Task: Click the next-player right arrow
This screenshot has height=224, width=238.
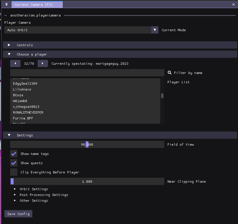Action: tap(43, 63)
